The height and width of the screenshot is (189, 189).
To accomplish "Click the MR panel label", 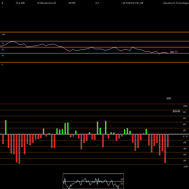I will [169, 98].
